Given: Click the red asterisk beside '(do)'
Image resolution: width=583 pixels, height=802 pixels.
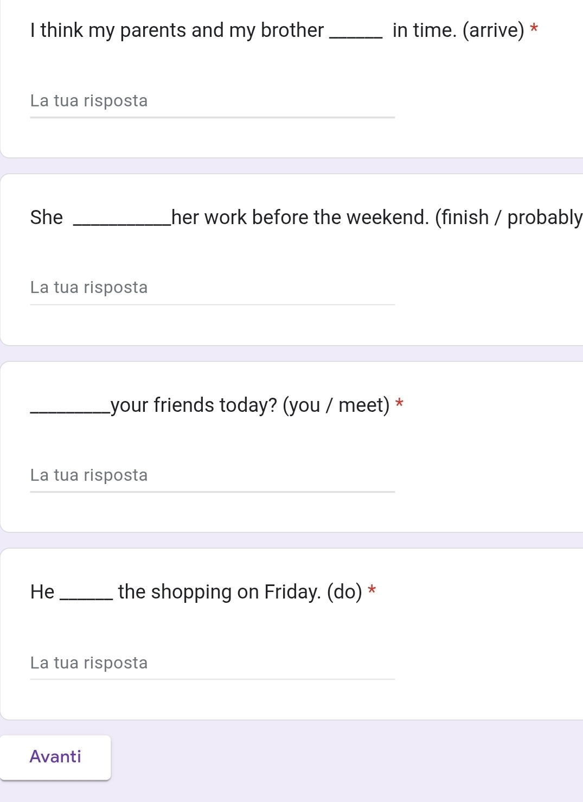Looking at the screenshot, I should point(372,590).
